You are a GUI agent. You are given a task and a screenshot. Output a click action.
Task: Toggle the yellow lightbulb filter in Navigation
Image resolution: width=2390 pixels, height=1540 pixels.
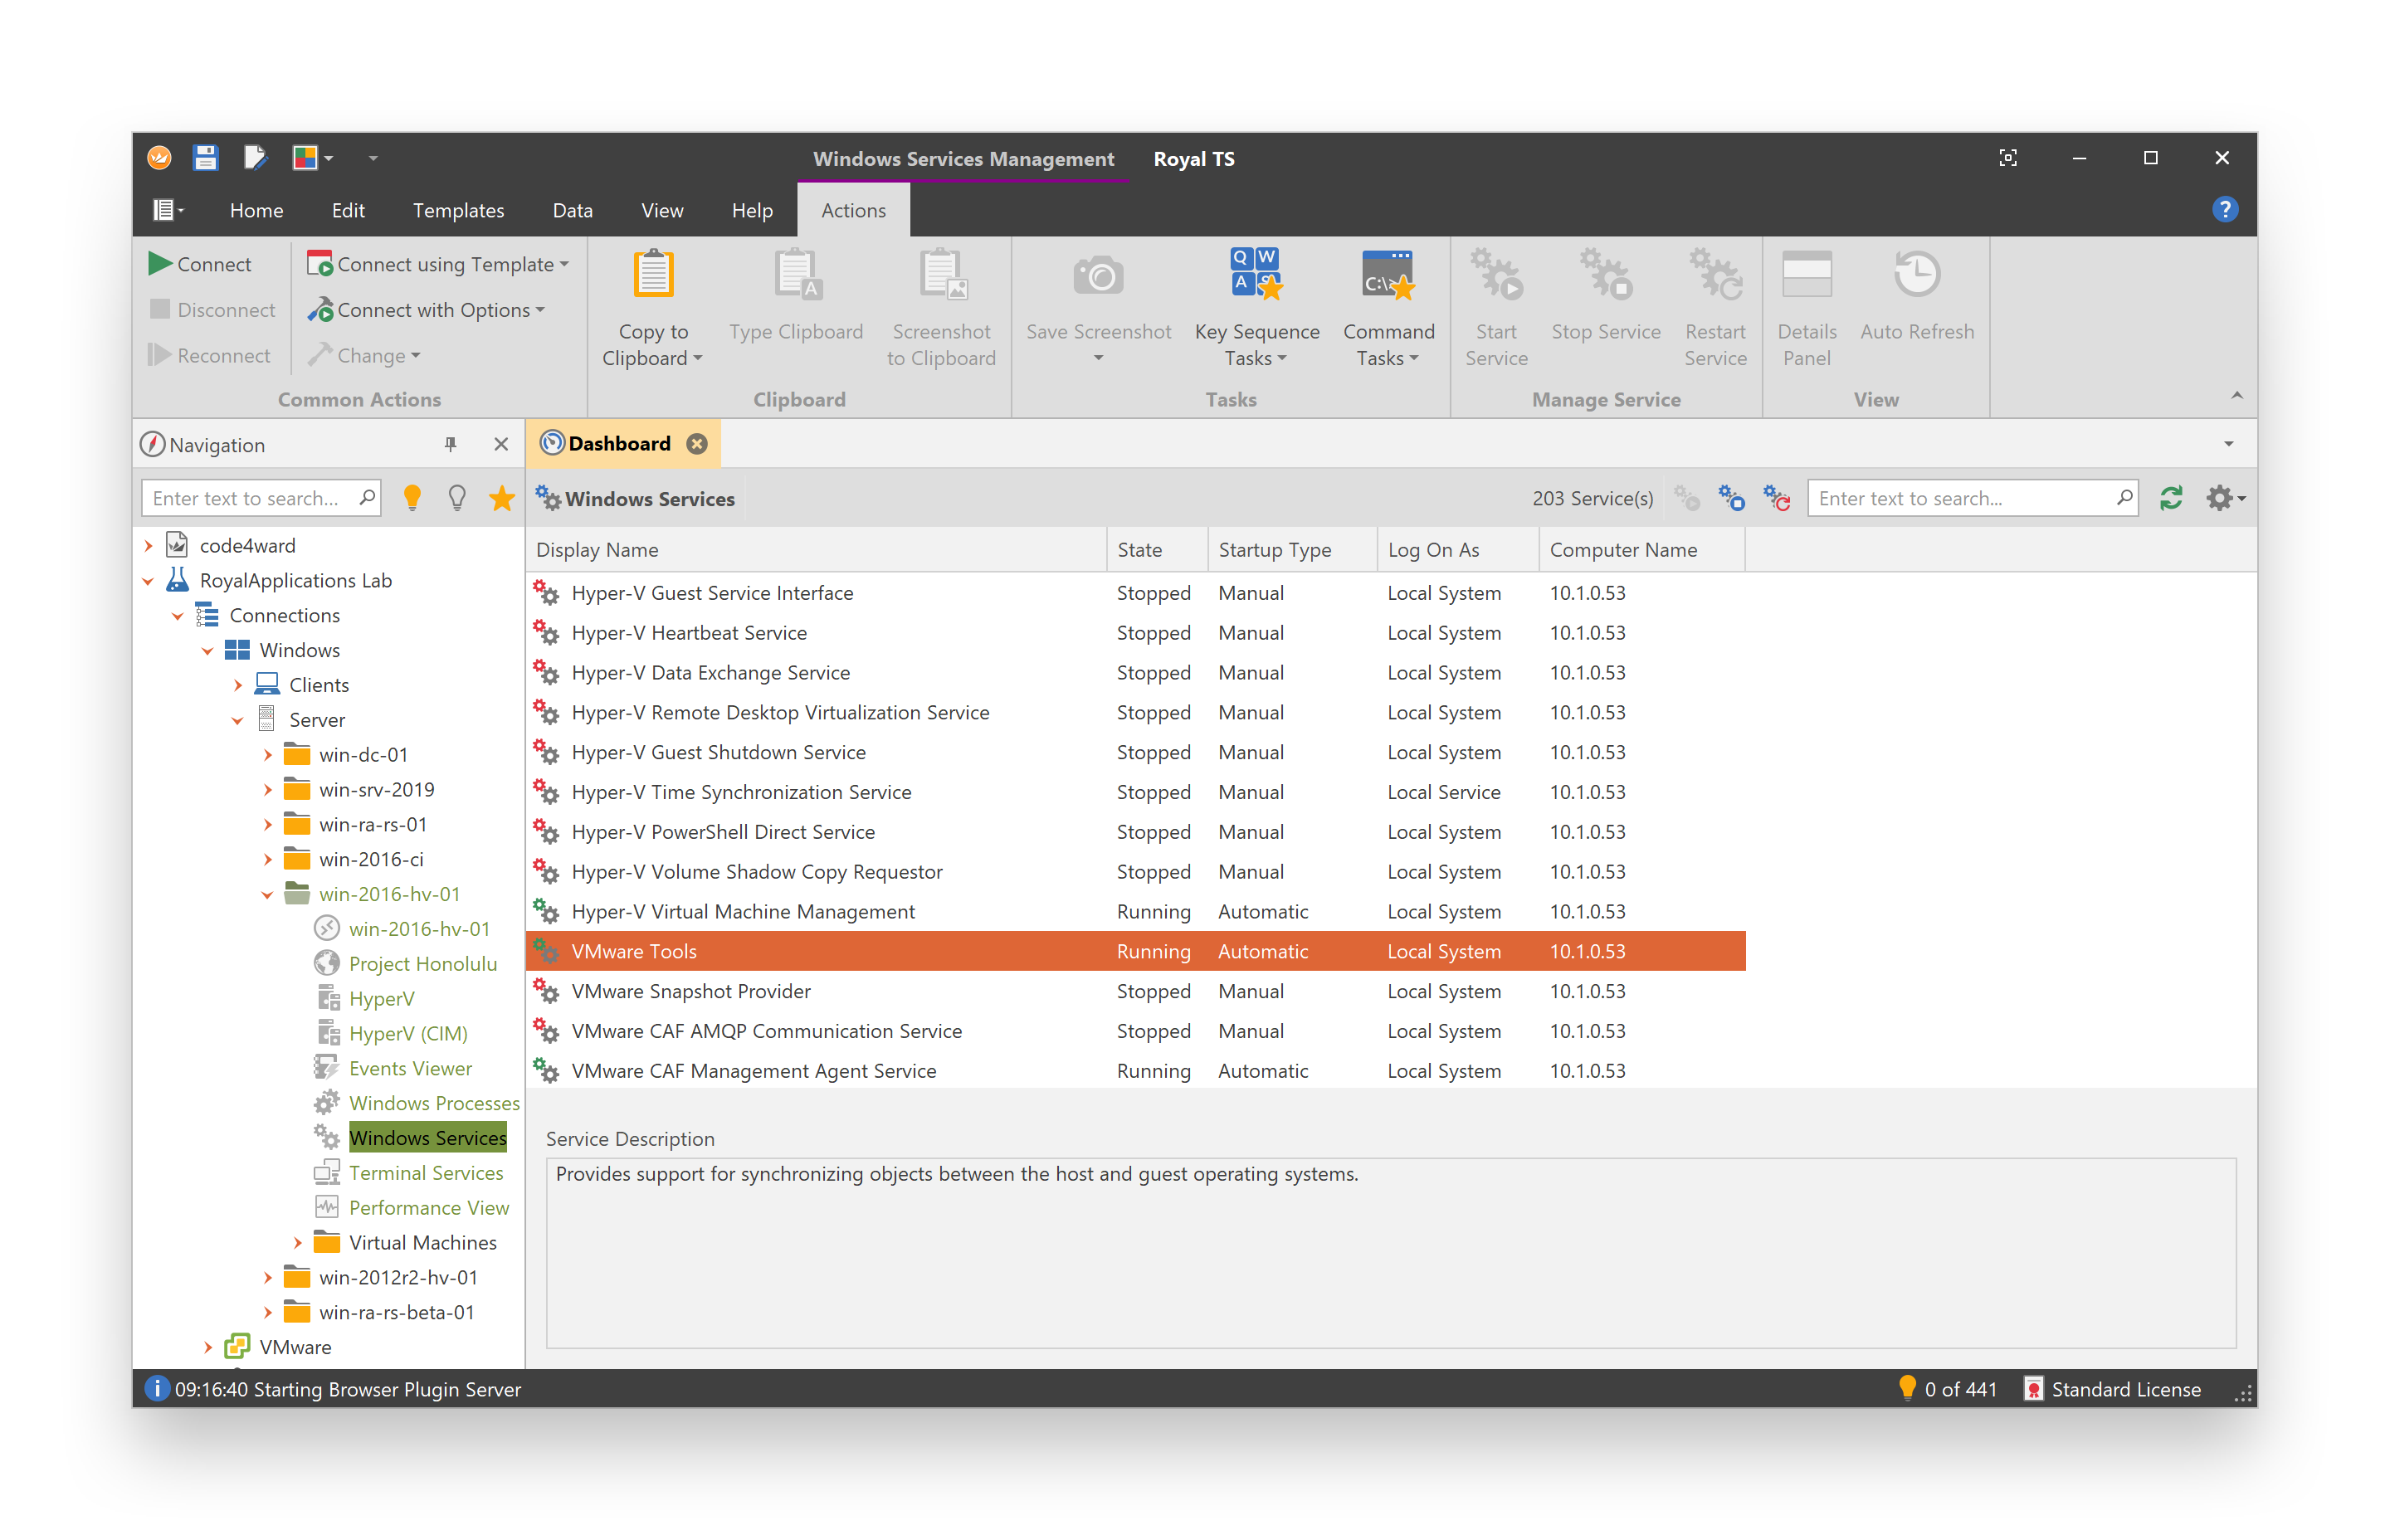[412, 498]
